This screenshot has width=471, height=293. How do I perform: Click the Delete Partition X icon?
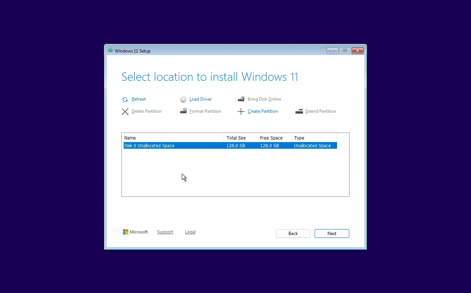click(x=125, y=111)
